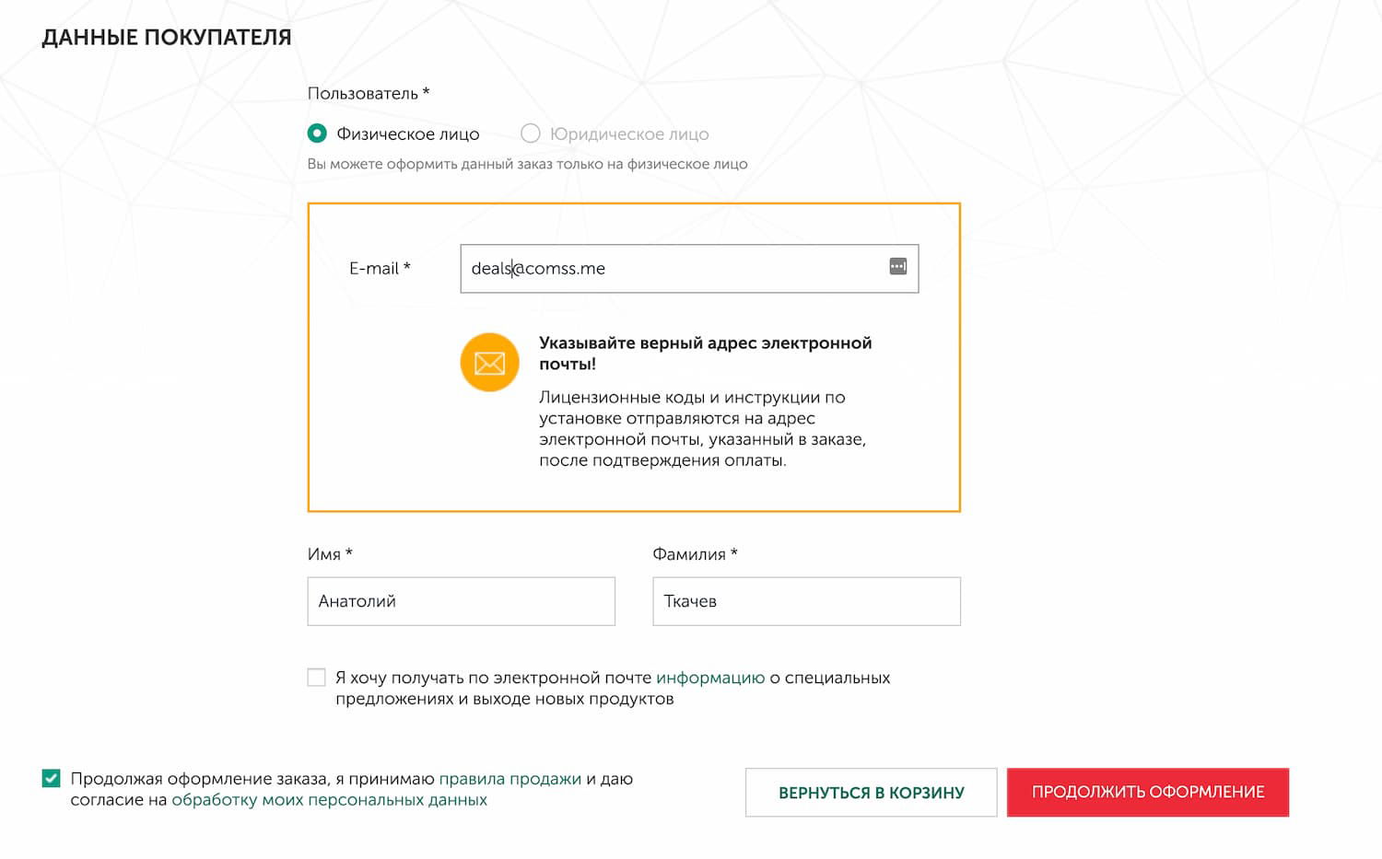Click the Данные покупателя heading

167,38
